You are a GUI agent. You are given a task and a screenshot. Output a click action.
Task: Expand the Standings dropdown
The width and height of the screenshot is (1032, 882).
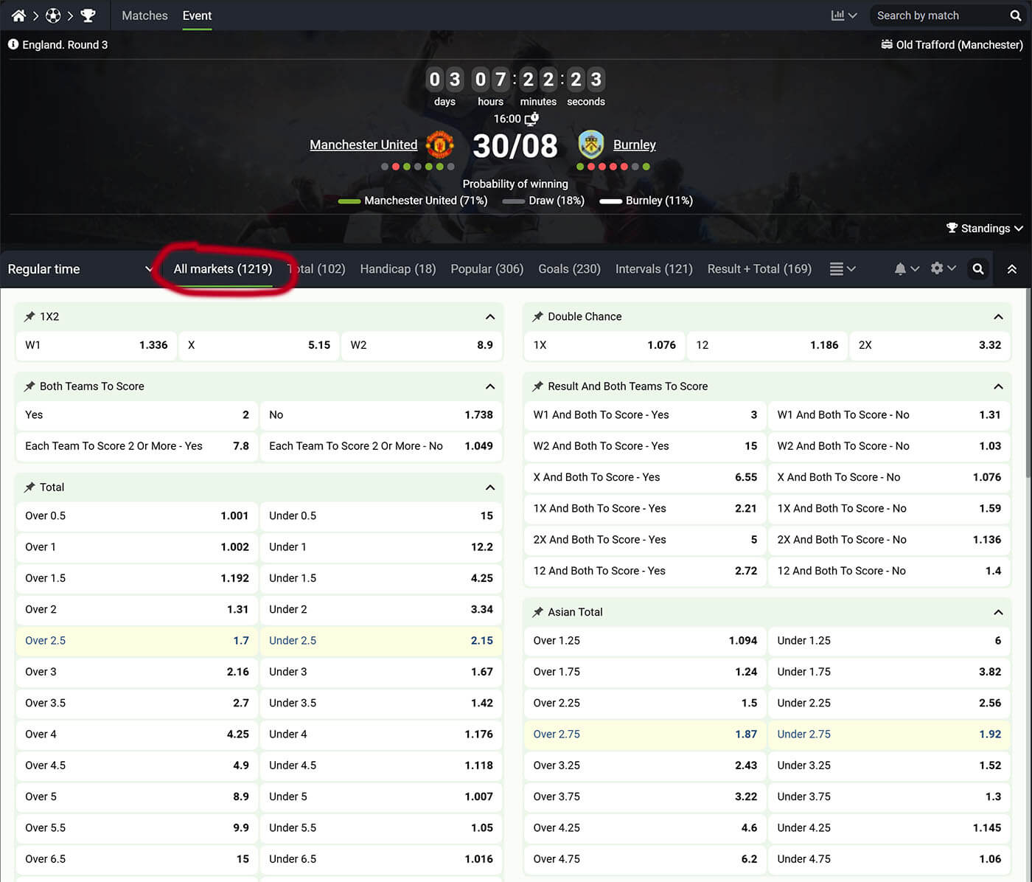click(x=985, y=229)
